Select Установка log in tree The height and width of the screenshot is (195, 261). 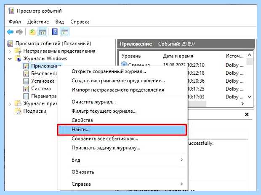tap(43, 81)
